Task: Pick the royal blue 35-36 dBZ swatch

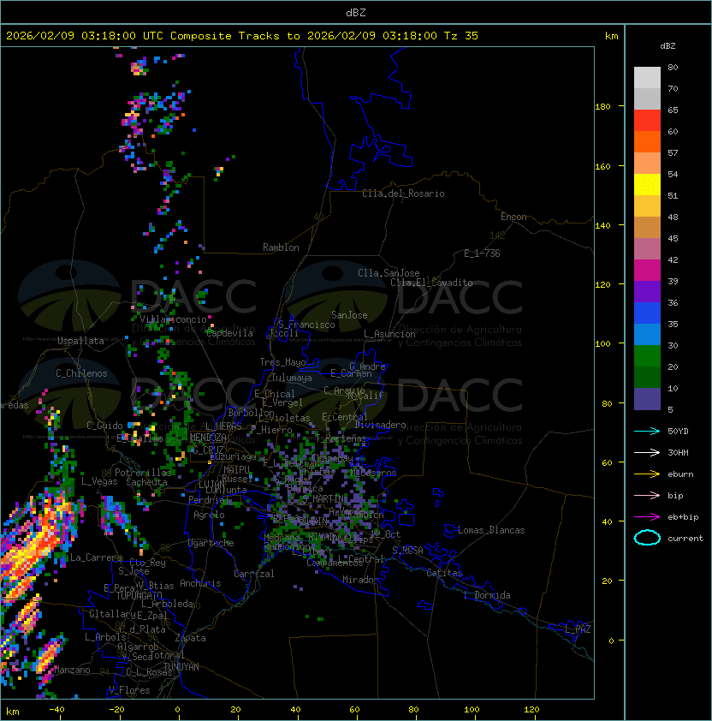Action: [x=647, y=313]
